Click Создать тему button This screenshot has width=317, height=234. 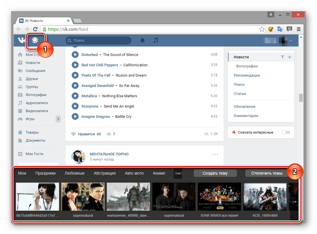pyautogui.click(x=215, y=173)
